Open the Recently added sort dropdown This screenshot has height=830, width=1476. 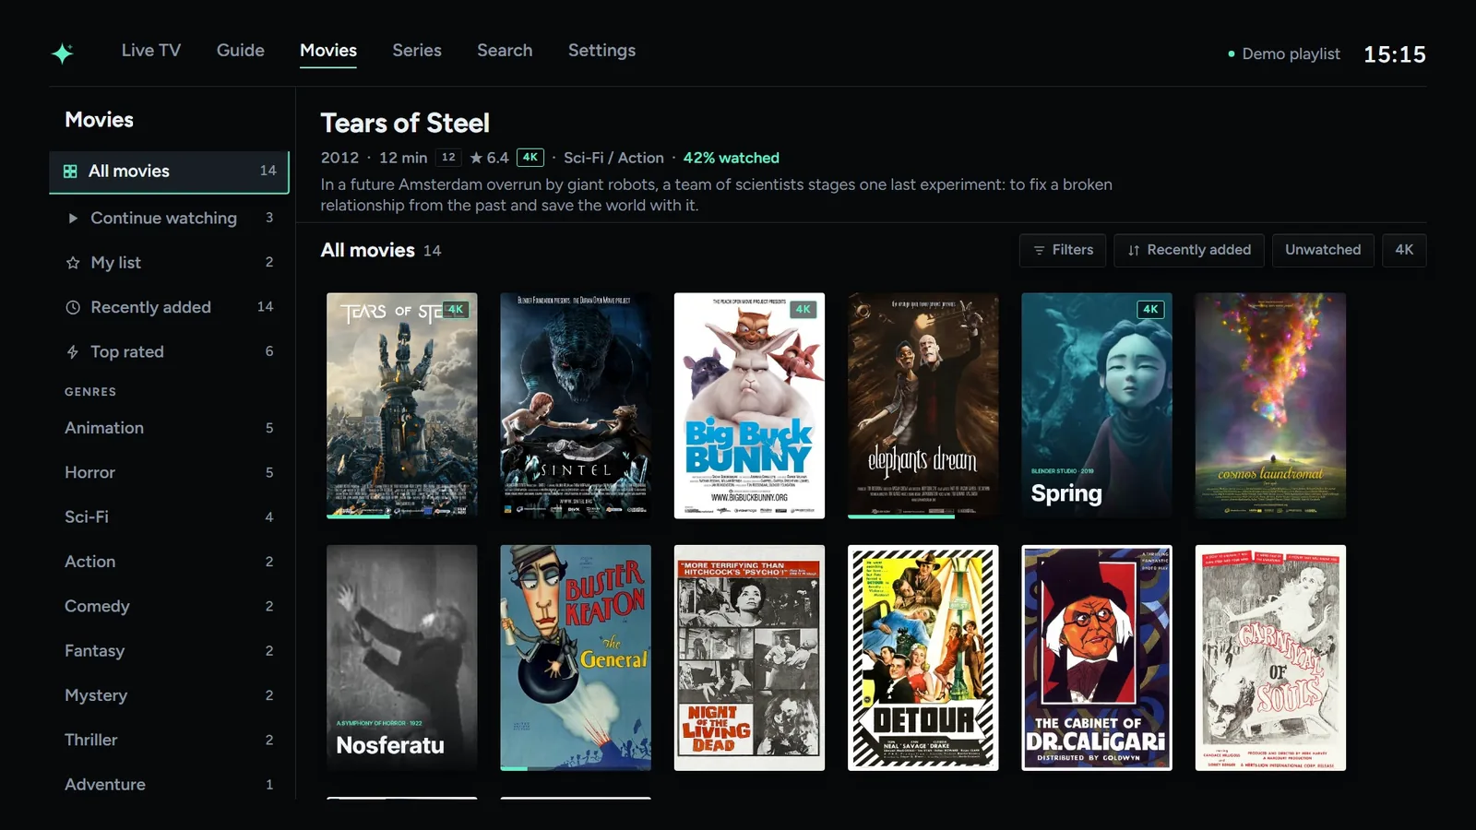[x=1189, y=250]
